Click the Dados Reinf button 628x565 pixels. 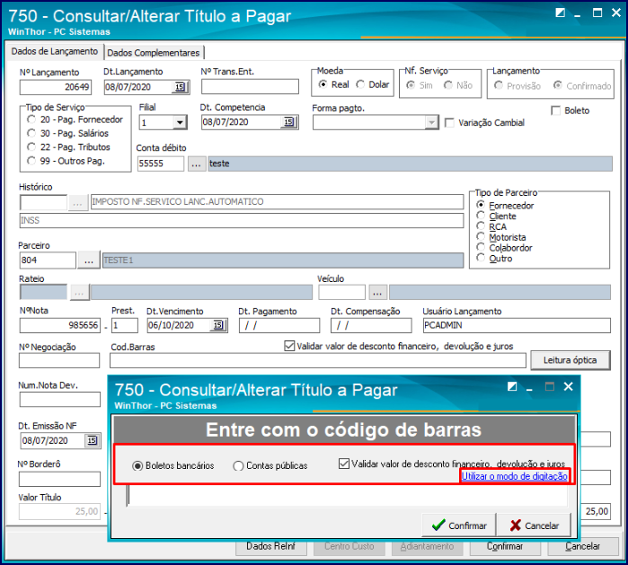(271, 546)
